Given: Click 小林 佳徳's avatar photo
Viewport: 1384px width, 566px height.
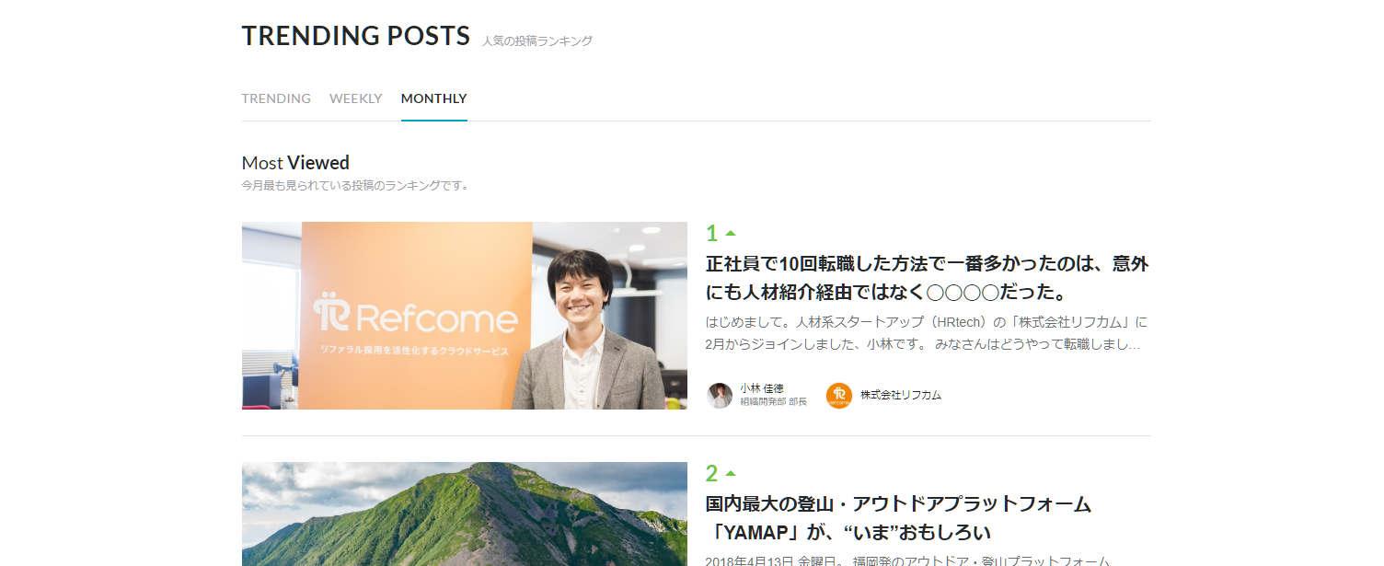Looking at the screenshot, I should pos(720,396).
